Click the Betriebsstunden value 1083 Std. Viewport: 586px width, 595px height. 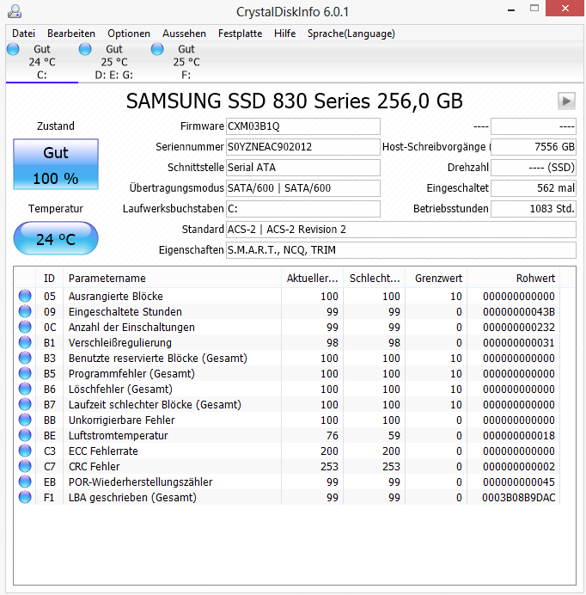[x=534, y=209]
